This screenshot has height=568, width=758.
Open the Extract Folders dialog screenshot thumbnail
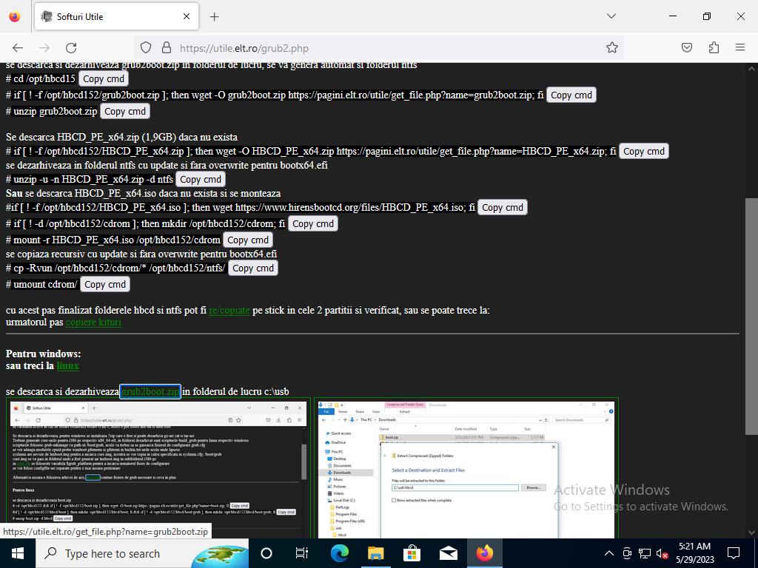coord(466,469)
